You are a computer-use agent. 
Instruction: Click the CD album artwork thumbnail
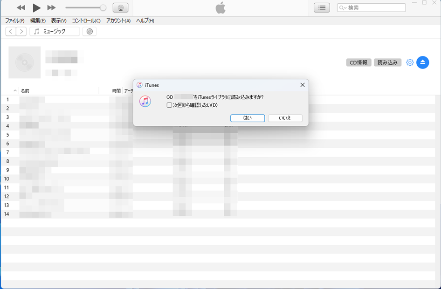24,62
